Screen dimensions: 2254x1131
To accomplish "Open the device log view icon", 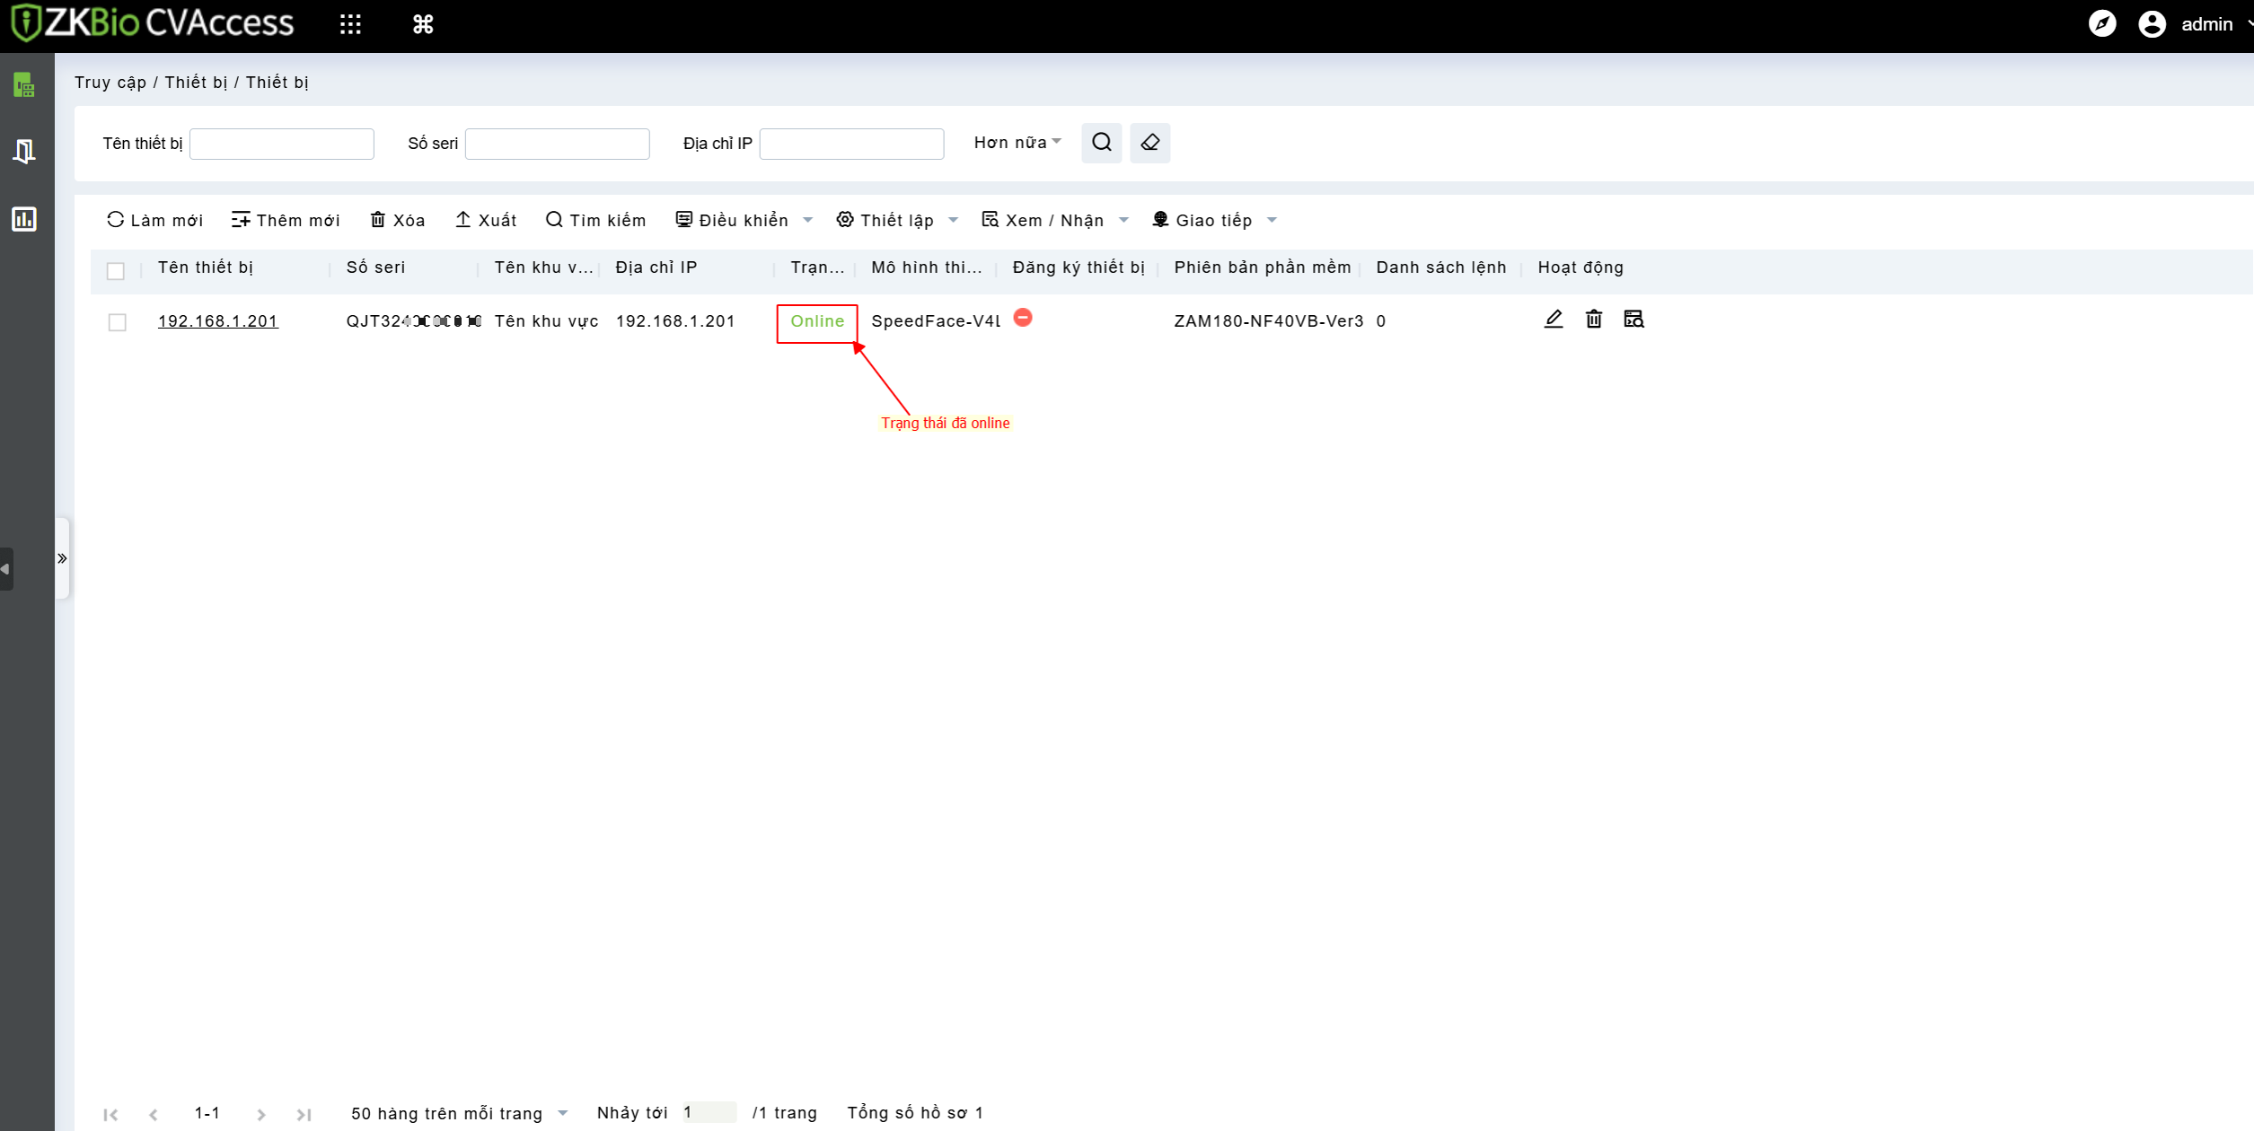I will 1633,320.
